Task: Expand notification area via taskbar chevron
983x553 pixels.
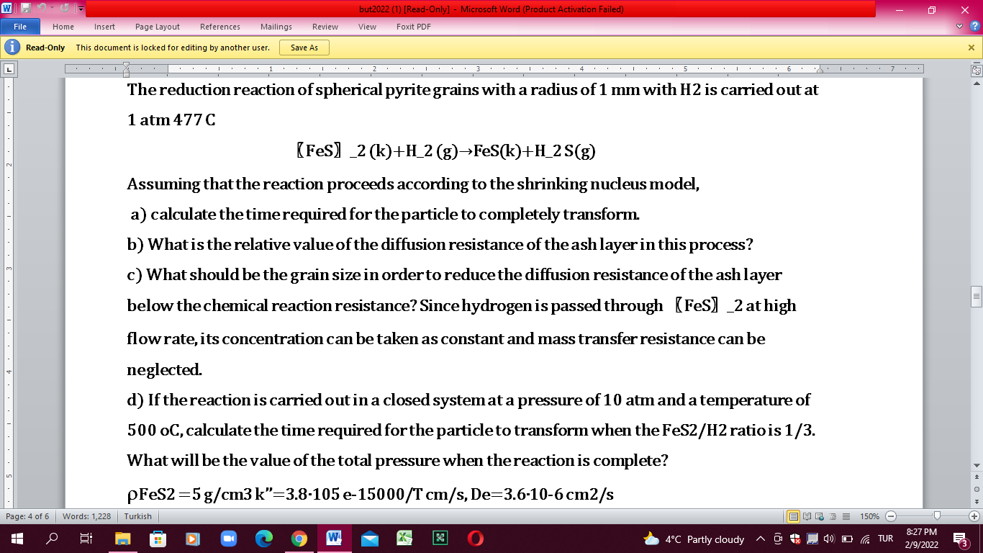Action: pos(761,539)
